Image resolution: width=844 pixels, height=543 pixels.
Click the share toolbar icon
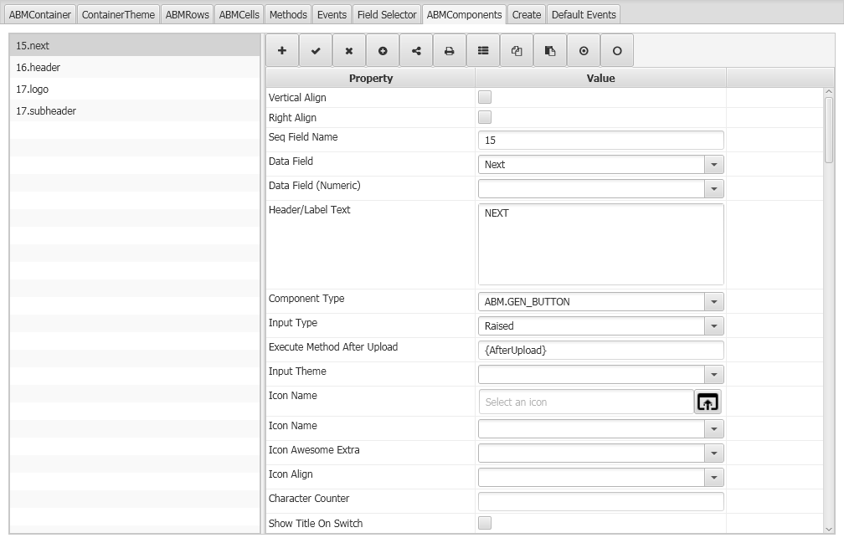pyautogui.click(x=416, y=51)
